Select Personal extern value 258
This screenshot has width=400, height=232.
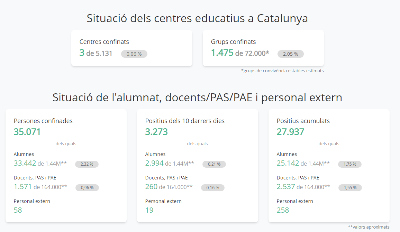pos(283,210)
